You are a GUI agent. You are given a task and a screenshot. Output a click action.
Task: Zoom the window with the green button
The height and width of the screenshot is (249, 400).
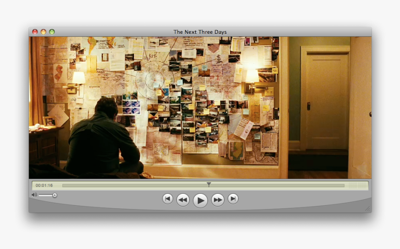point(52,32)
